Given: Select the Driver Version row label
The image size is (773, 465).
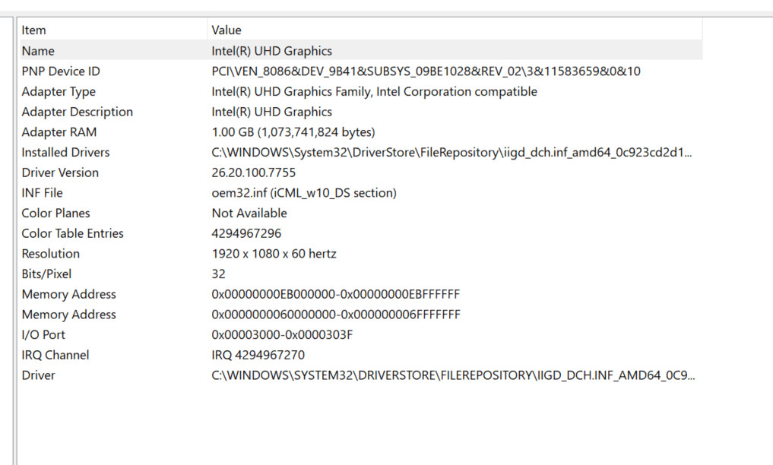Looking at the screenshot, I should click(x=60, y=172).
